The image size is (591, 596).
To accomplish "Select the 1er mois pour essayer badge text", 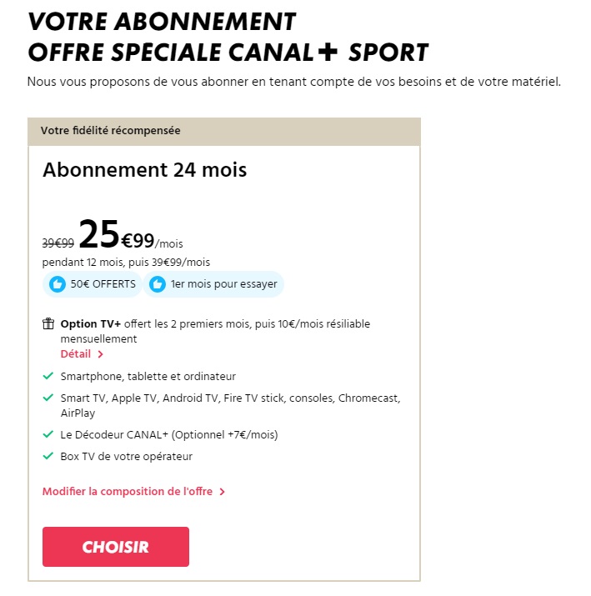I will 223,284.
